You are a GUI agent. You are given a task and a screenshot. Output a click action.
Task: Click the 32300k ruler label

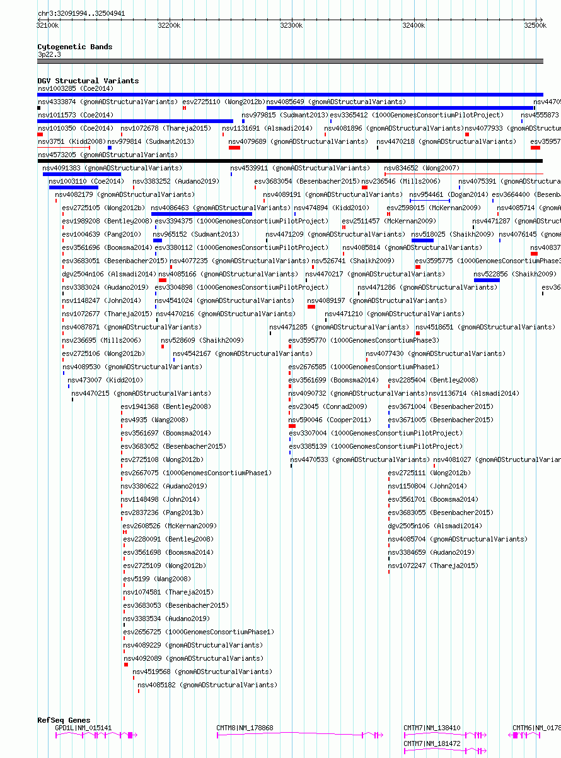291,25
